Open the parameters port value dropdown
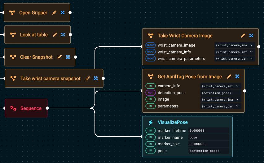The height and width of the screenshot is (163, 264). pyautogui.click(x=221, y=106)
